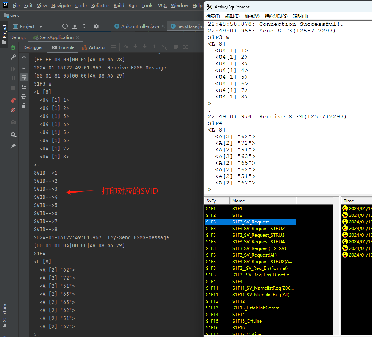Switch to the Console tab
Image resolution: width=372 pixels, height=337 pixels.
[x=66, y=47]
